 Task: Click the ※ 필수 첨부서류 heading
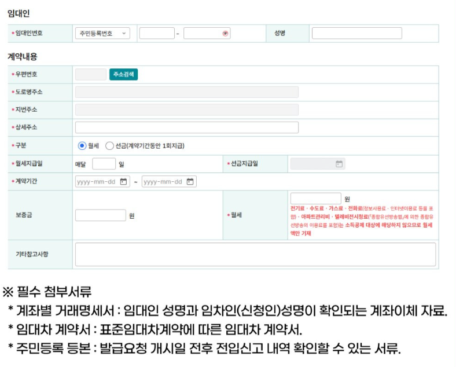click(47, 292)
